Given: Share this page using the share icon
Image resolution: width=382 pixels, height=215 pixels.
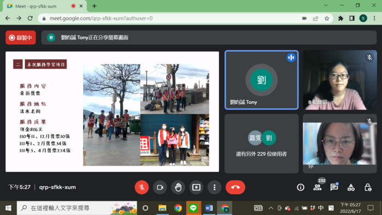Looking at the screenshot, I should [315, 18].
